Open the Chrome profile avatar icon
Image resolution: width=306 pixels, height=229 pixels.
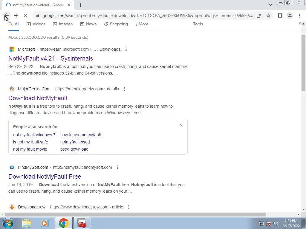(290, 16)
